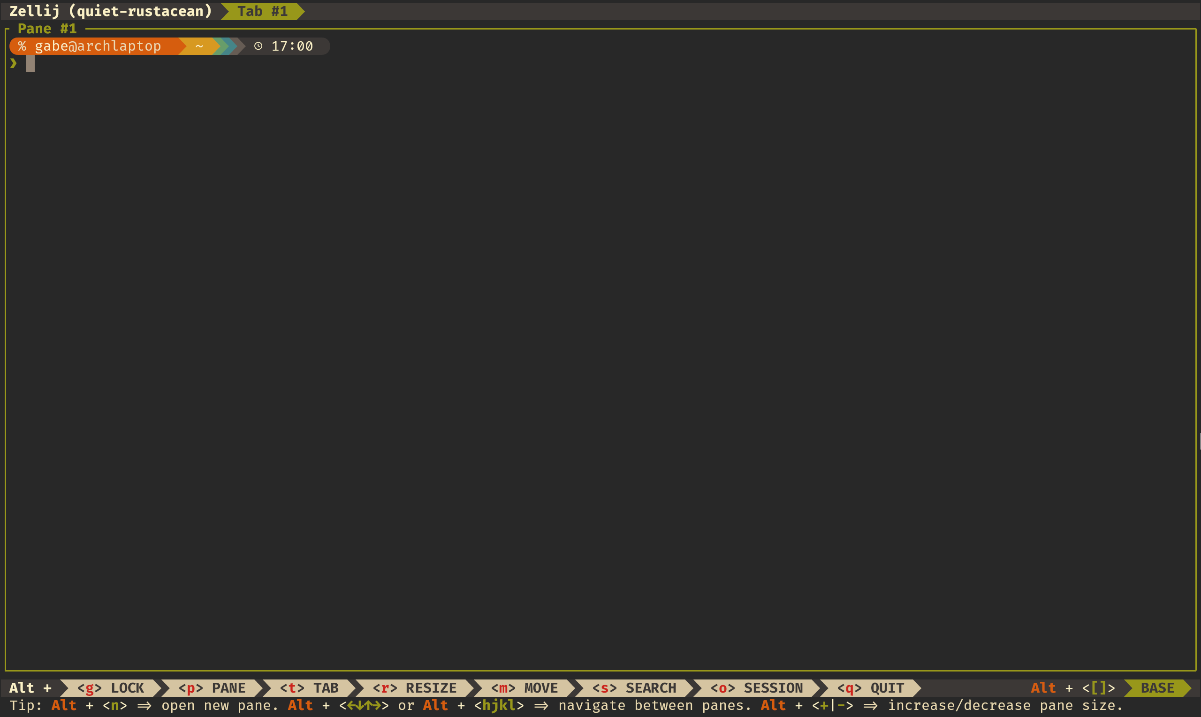Open SESSION mode in status bar
Viewport: 1201px width, 717px height.
point(756,687)
